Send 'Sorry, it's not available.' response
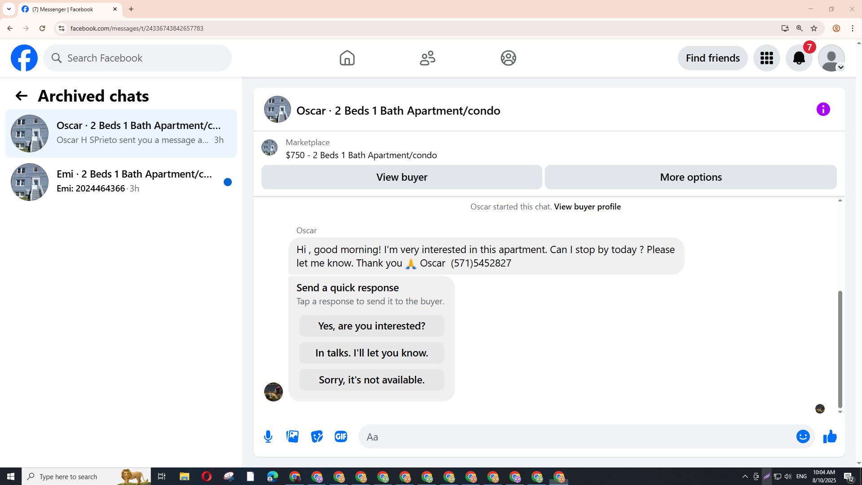The height and width of the screenshot is (485, 862). pyautogui.click(x=371, y=380)
